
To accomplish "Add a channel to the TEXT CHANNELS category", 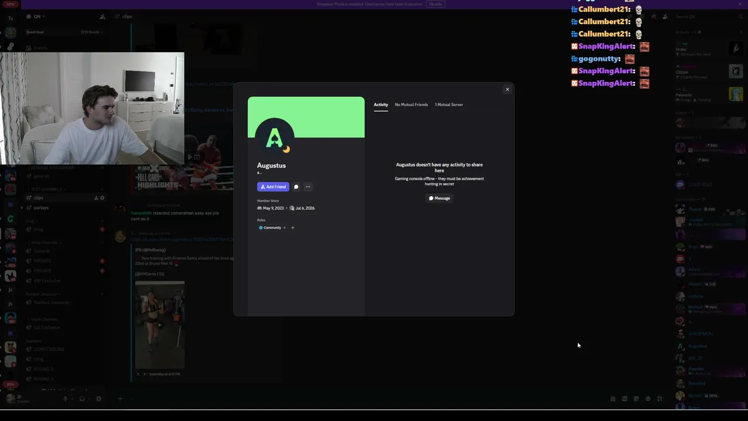I will tap(102, 189).
